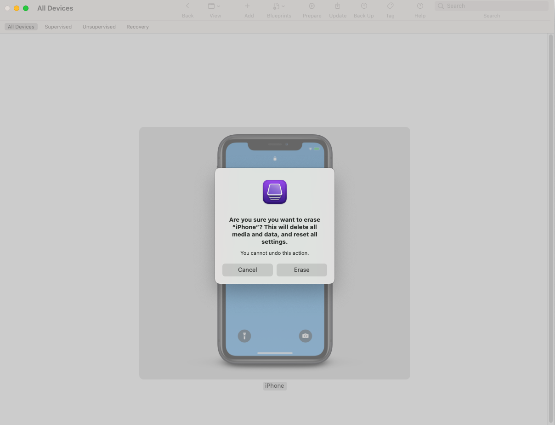The image size is (555, 425).
Task: Cancel the erase confirmation dialog
Action: coord(247,270)
